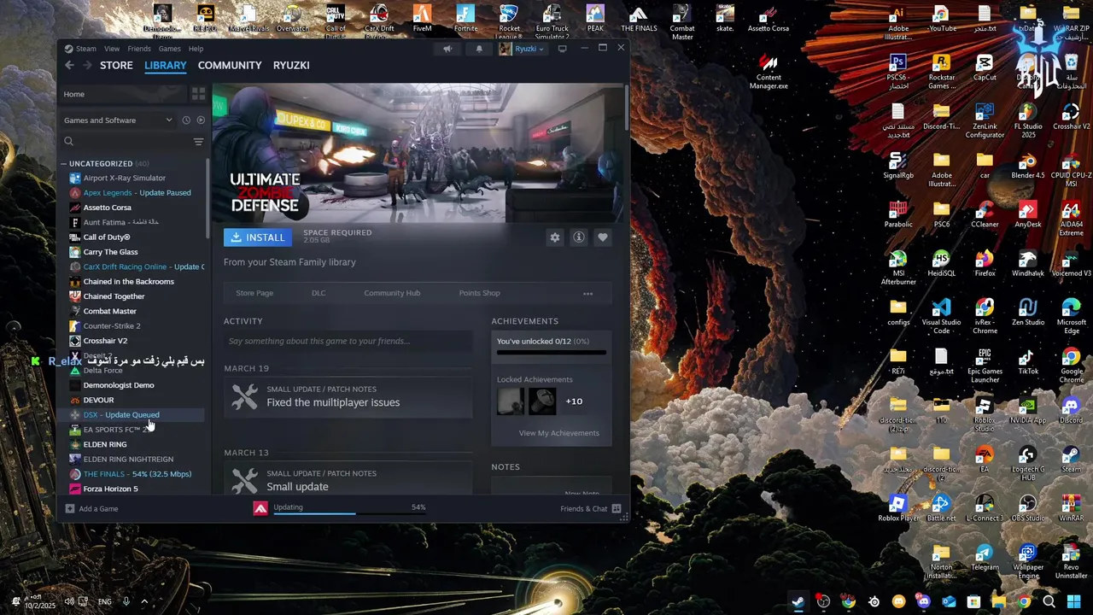Open Windows Start menu
The height and width of the screenshot is (615, 1093).
[x=1073, y=601]
